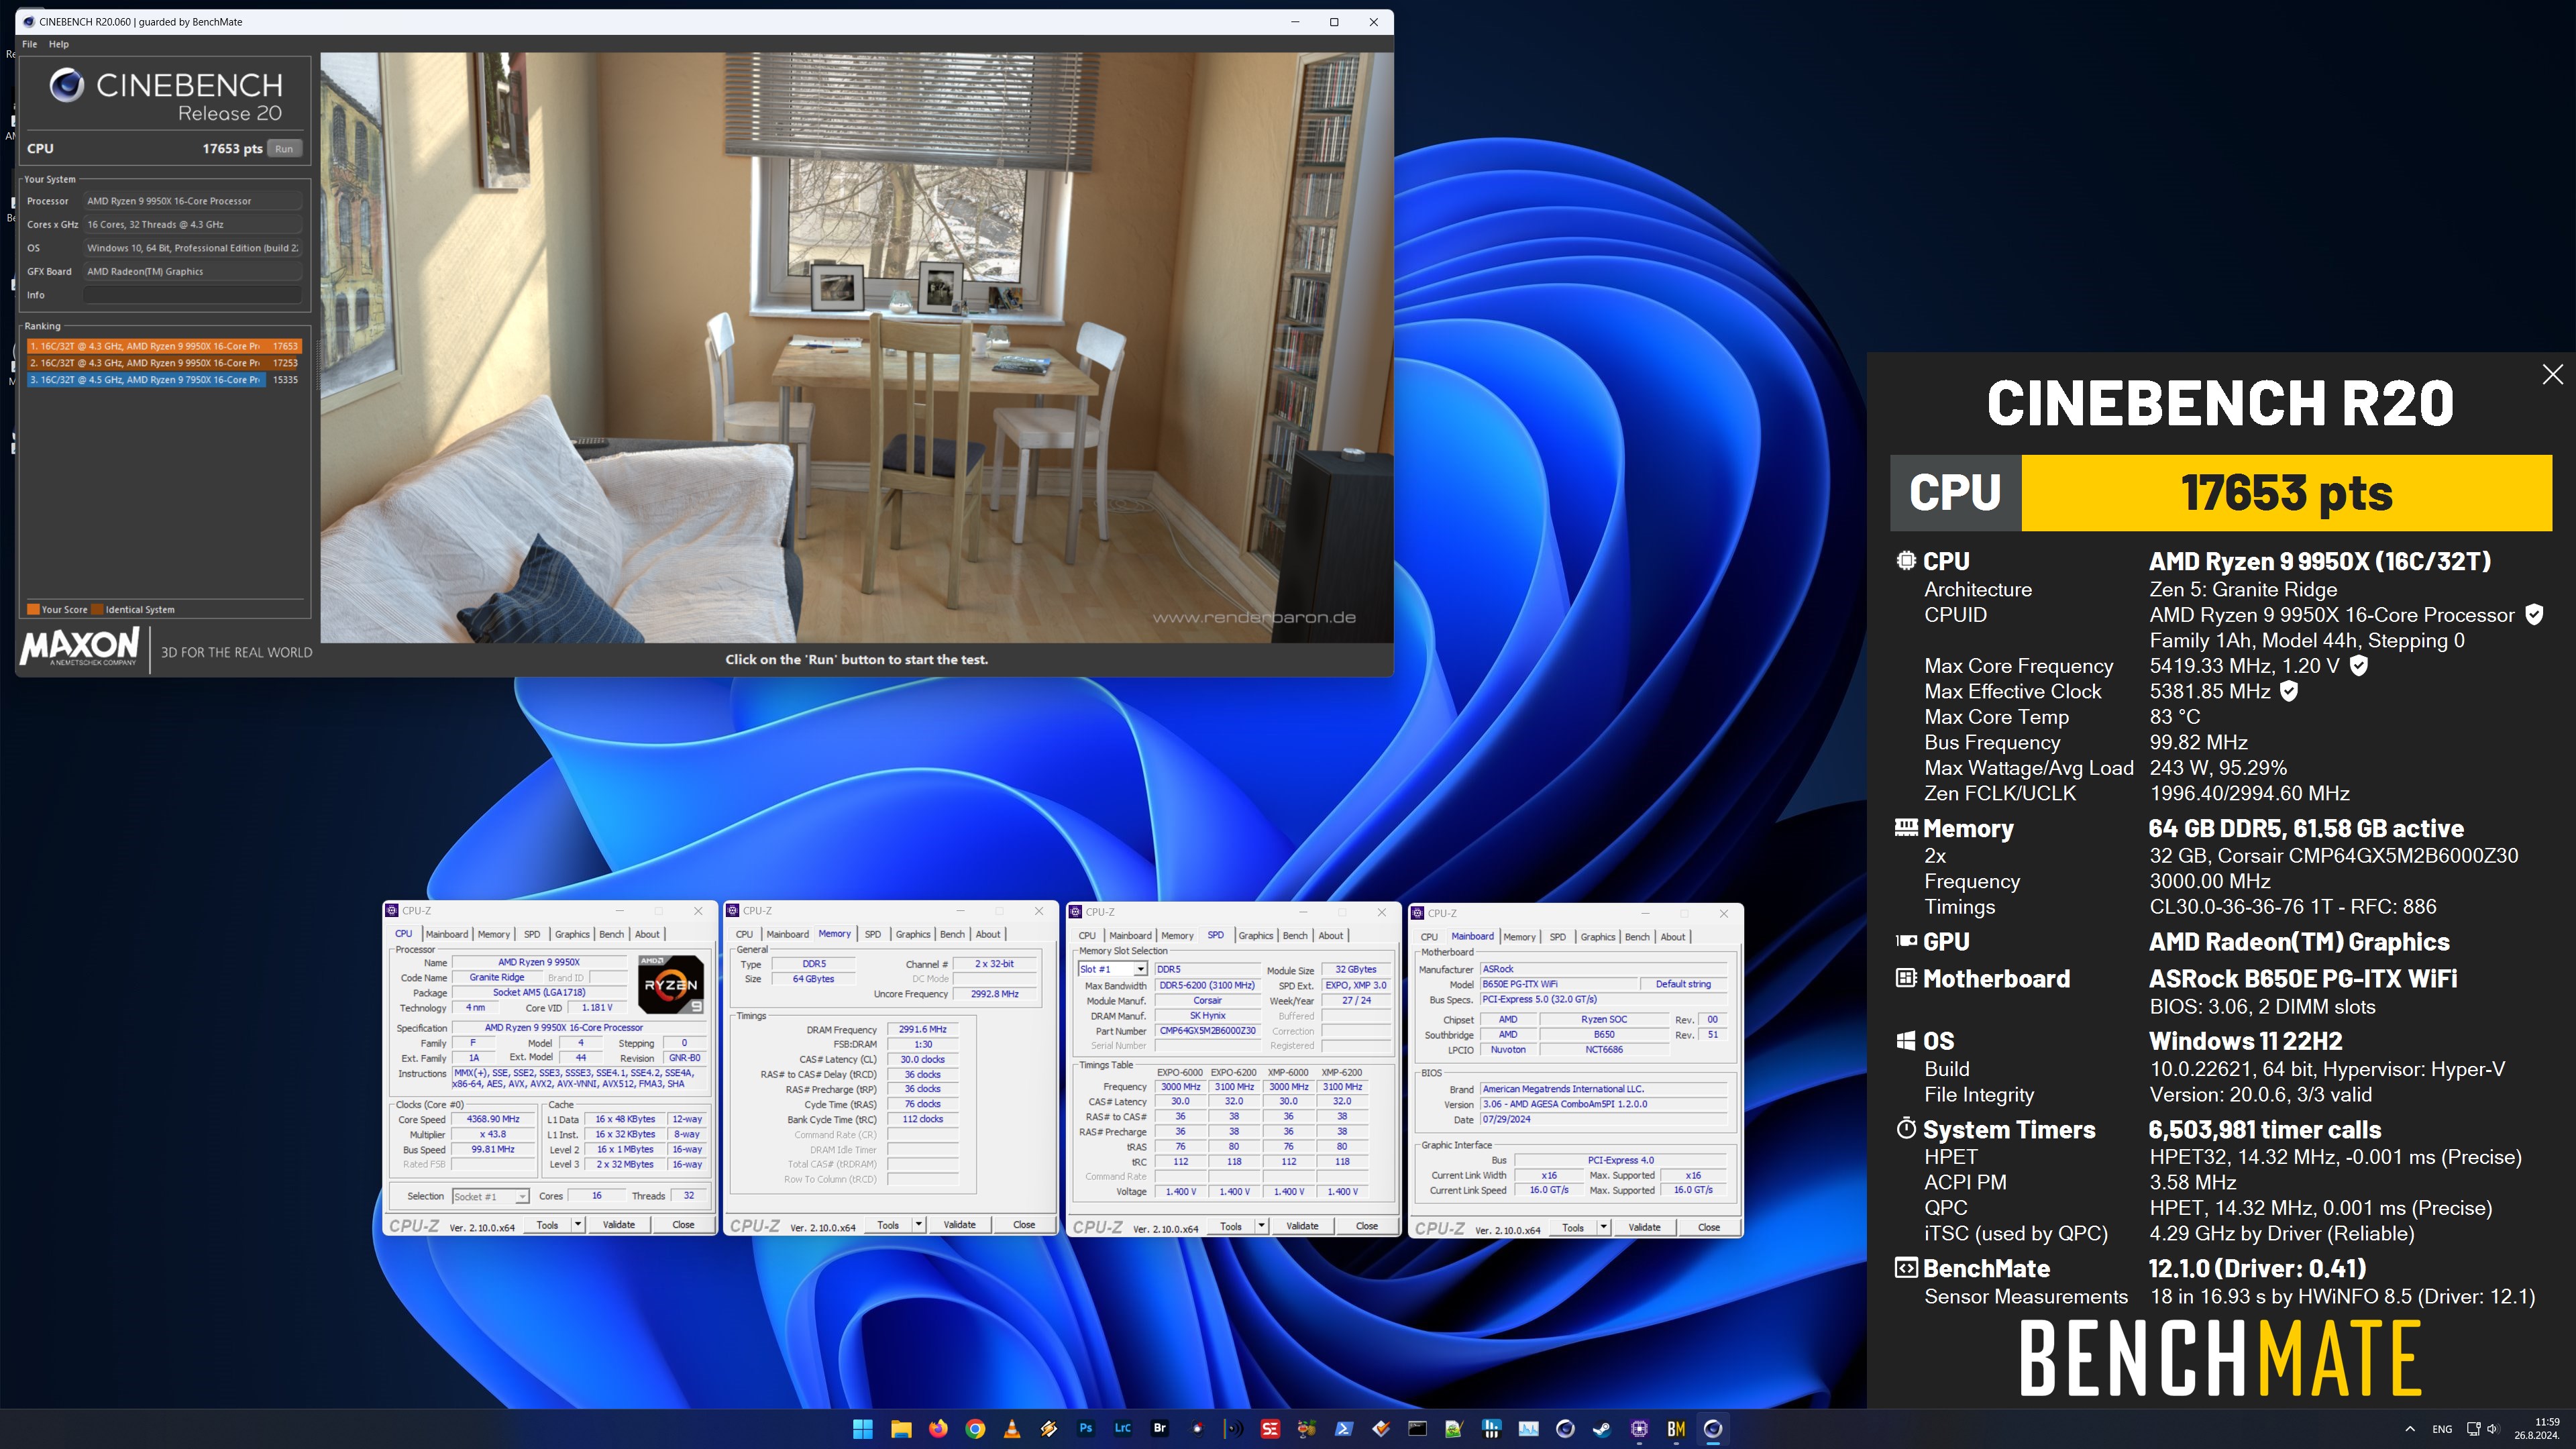2576x1449 pixels.
Task: Click the 17653 pts yellow score banner
Action: pyautogui.click(x=2286, y=493)
